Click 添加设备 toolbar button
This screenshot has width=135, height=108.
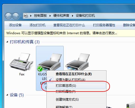(15, 25)
